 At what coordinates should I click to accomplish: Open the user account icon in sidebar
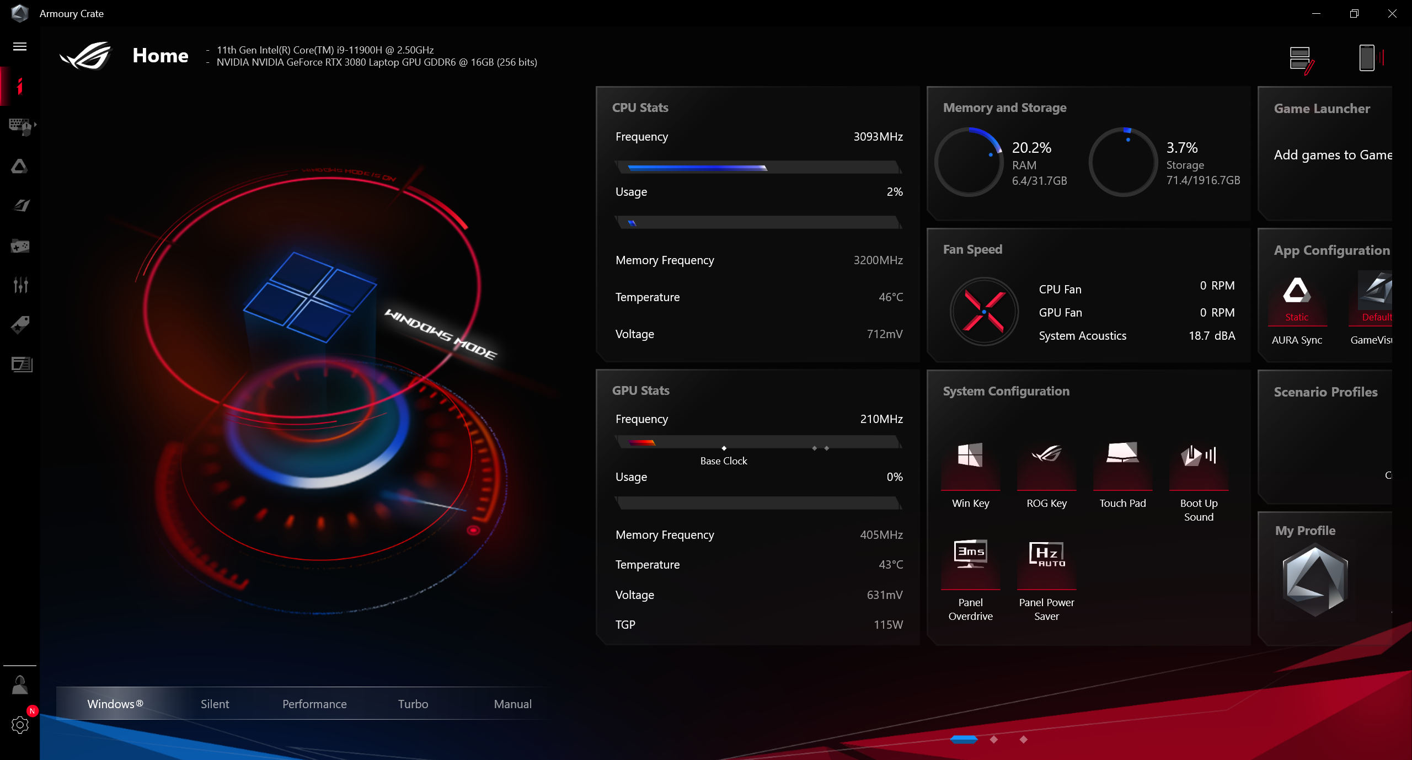[20, 686]
